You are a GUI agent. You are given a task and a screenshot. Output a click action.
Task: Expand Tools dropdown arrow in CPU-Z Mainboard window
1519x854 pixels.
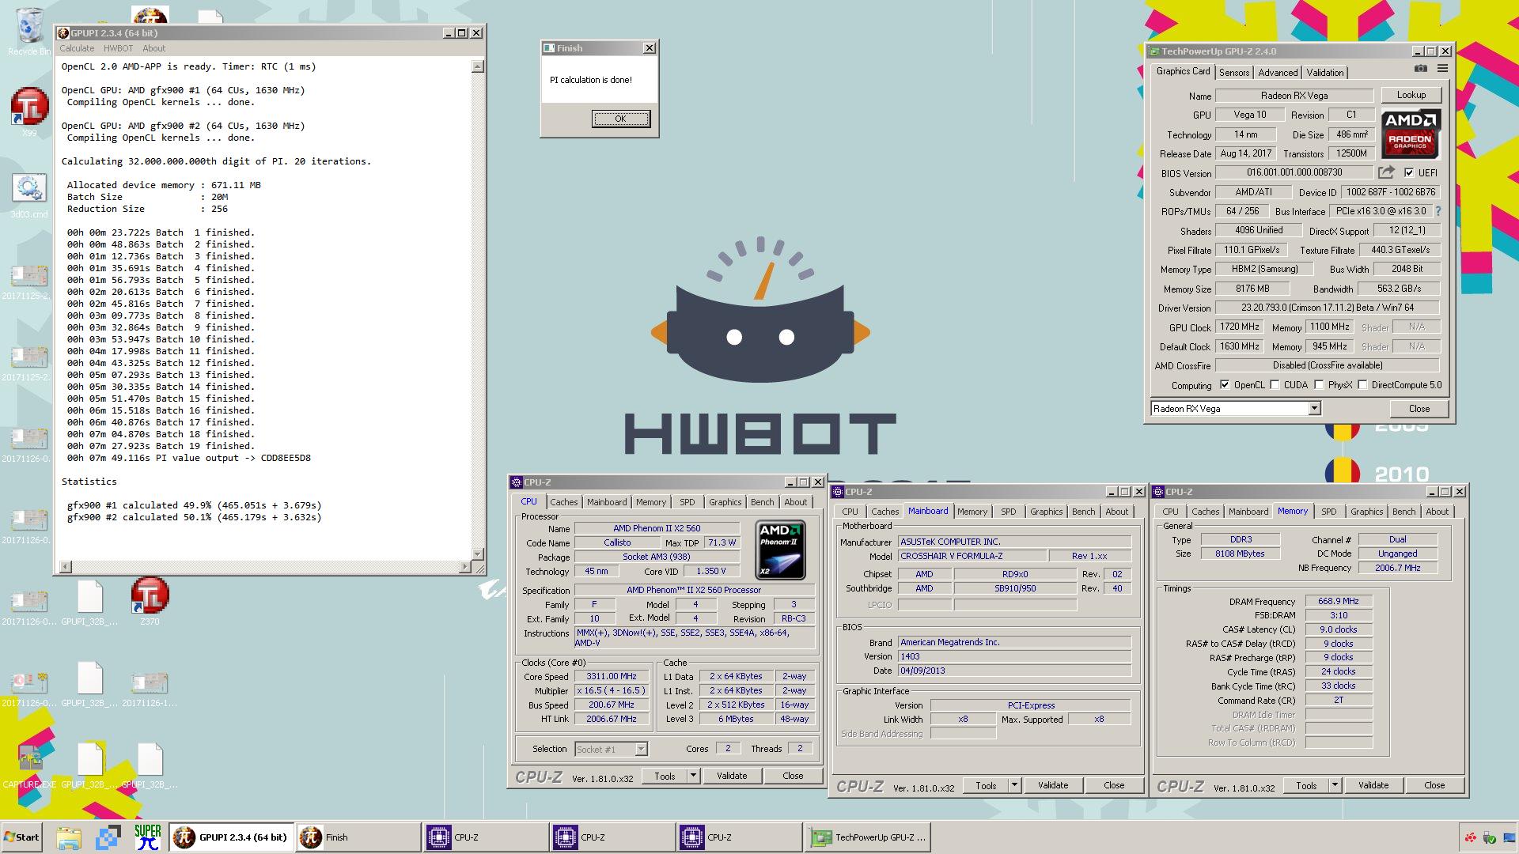[x=1014, y=785]
